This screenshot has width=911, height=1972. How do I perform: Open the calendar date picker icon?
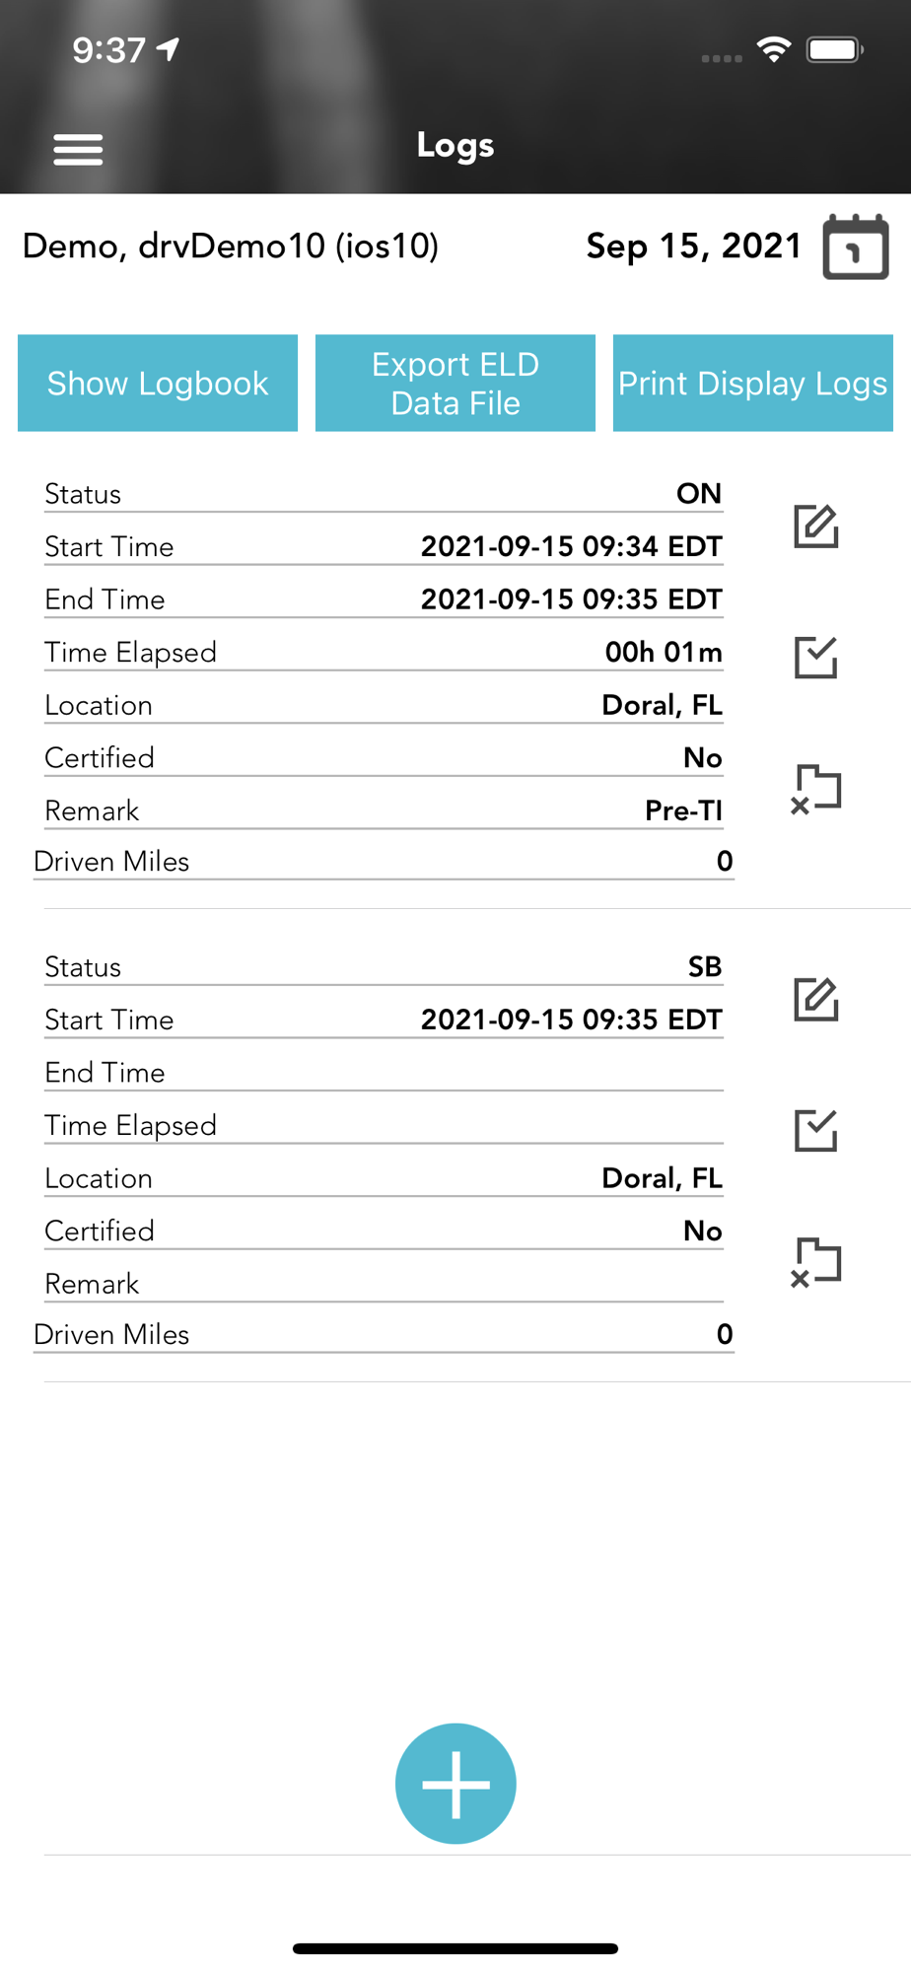(856, 246)
